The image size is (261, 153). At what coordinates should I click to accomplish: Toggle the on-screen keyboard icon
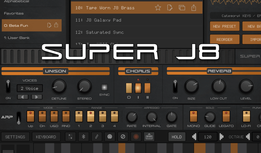[149, 137]
